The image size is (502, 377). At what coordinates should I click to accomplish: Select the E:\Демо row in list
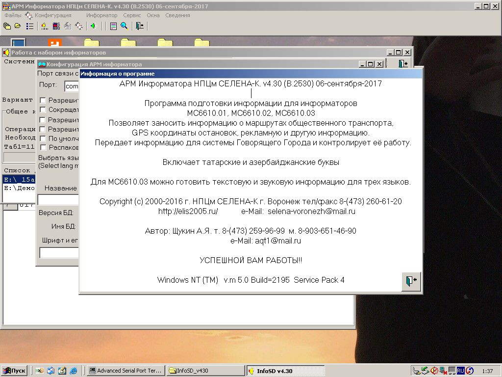coord(19,188)
